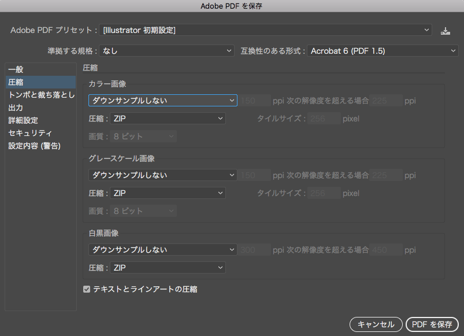
Task: Toggle テキストとラインアートの圧縮 checkbox
Action: [x=87, y=289]
